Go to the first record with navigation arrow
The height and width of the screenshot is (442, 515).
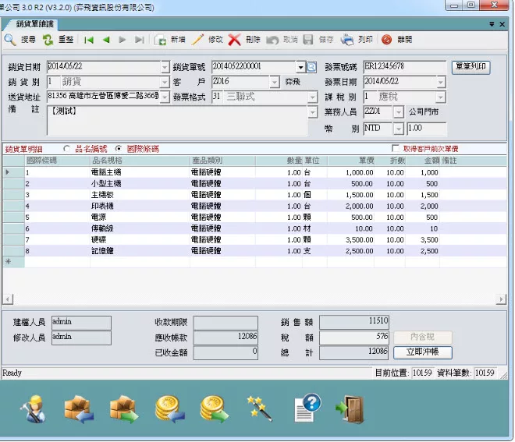coord(89,39)
